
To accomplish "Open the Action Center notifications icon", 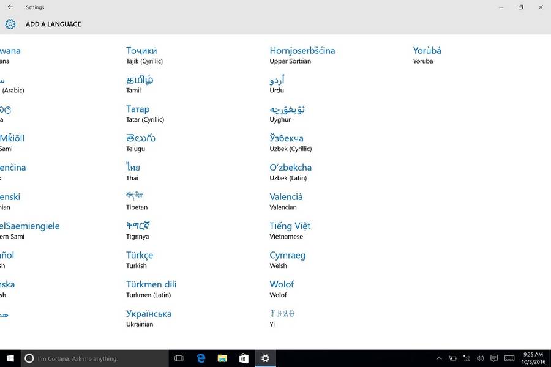I will (494, 358).
